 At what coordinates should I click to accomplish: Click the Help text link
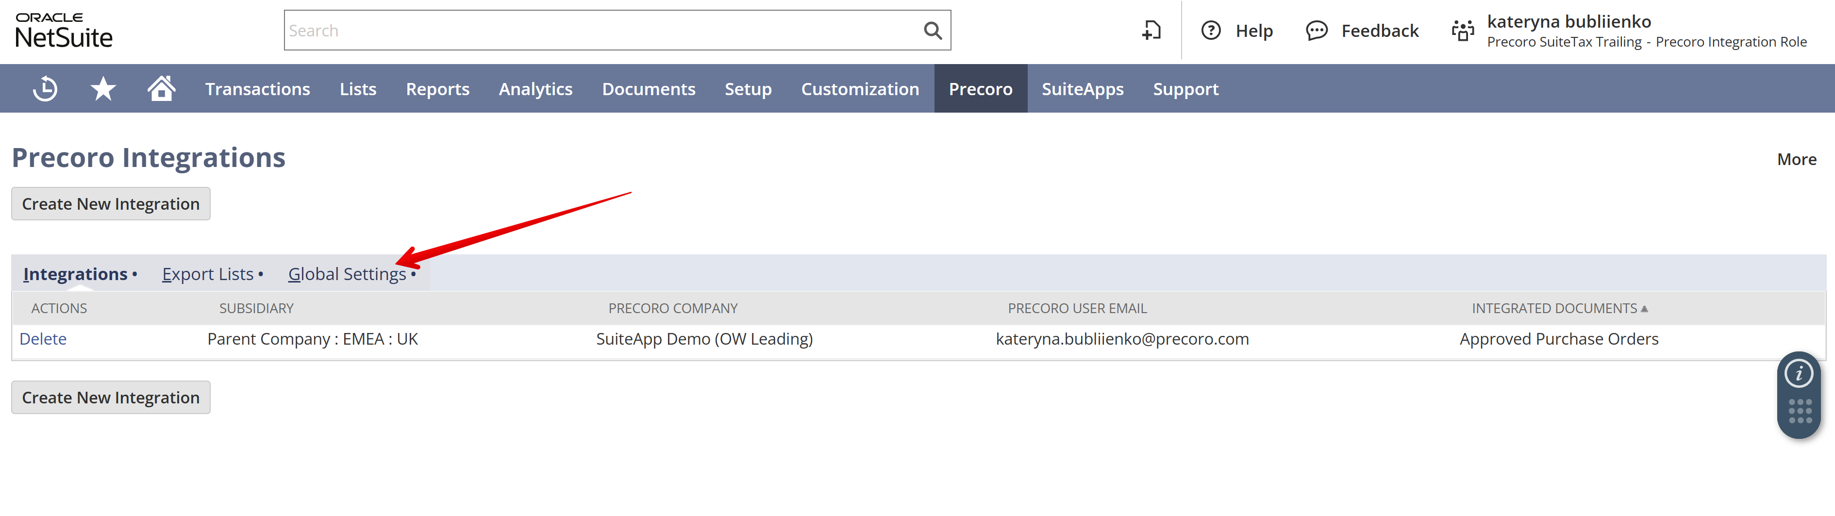coord(1254,31)
